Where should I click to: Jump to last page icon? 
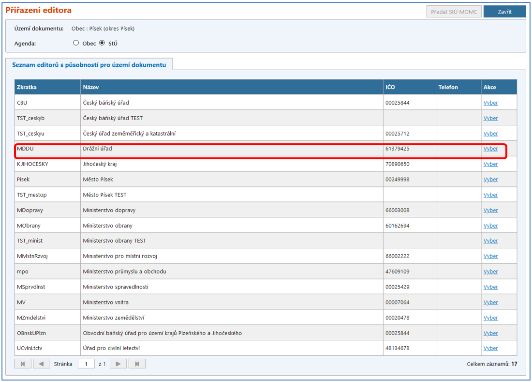[x=137, y=364]
